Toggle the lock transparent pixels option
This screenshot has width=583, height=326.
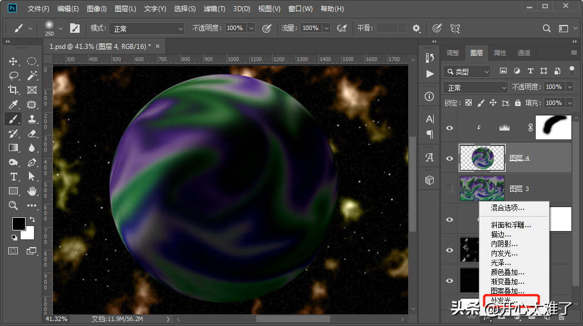click(468, 103)
